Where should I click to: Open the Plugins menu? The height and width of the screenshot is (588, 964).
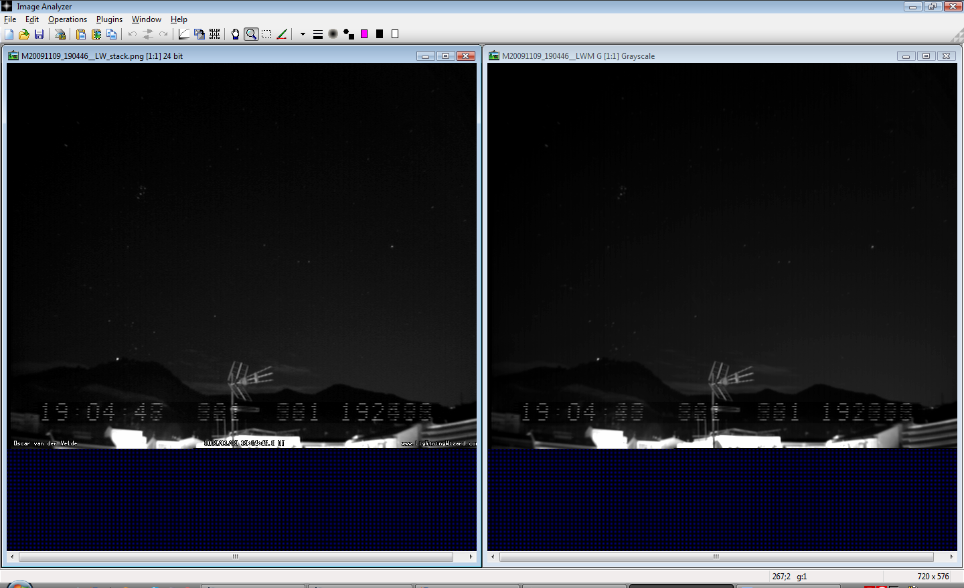109,19
